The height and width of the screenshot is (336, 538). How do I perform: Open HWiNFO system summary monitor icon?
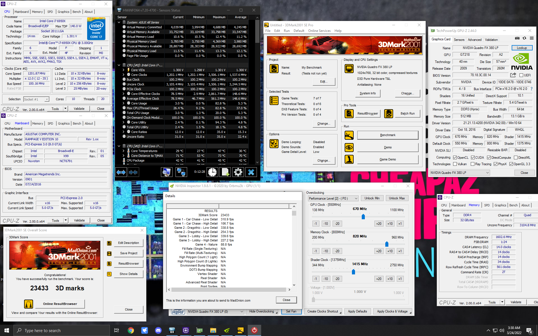click(166, 172)
